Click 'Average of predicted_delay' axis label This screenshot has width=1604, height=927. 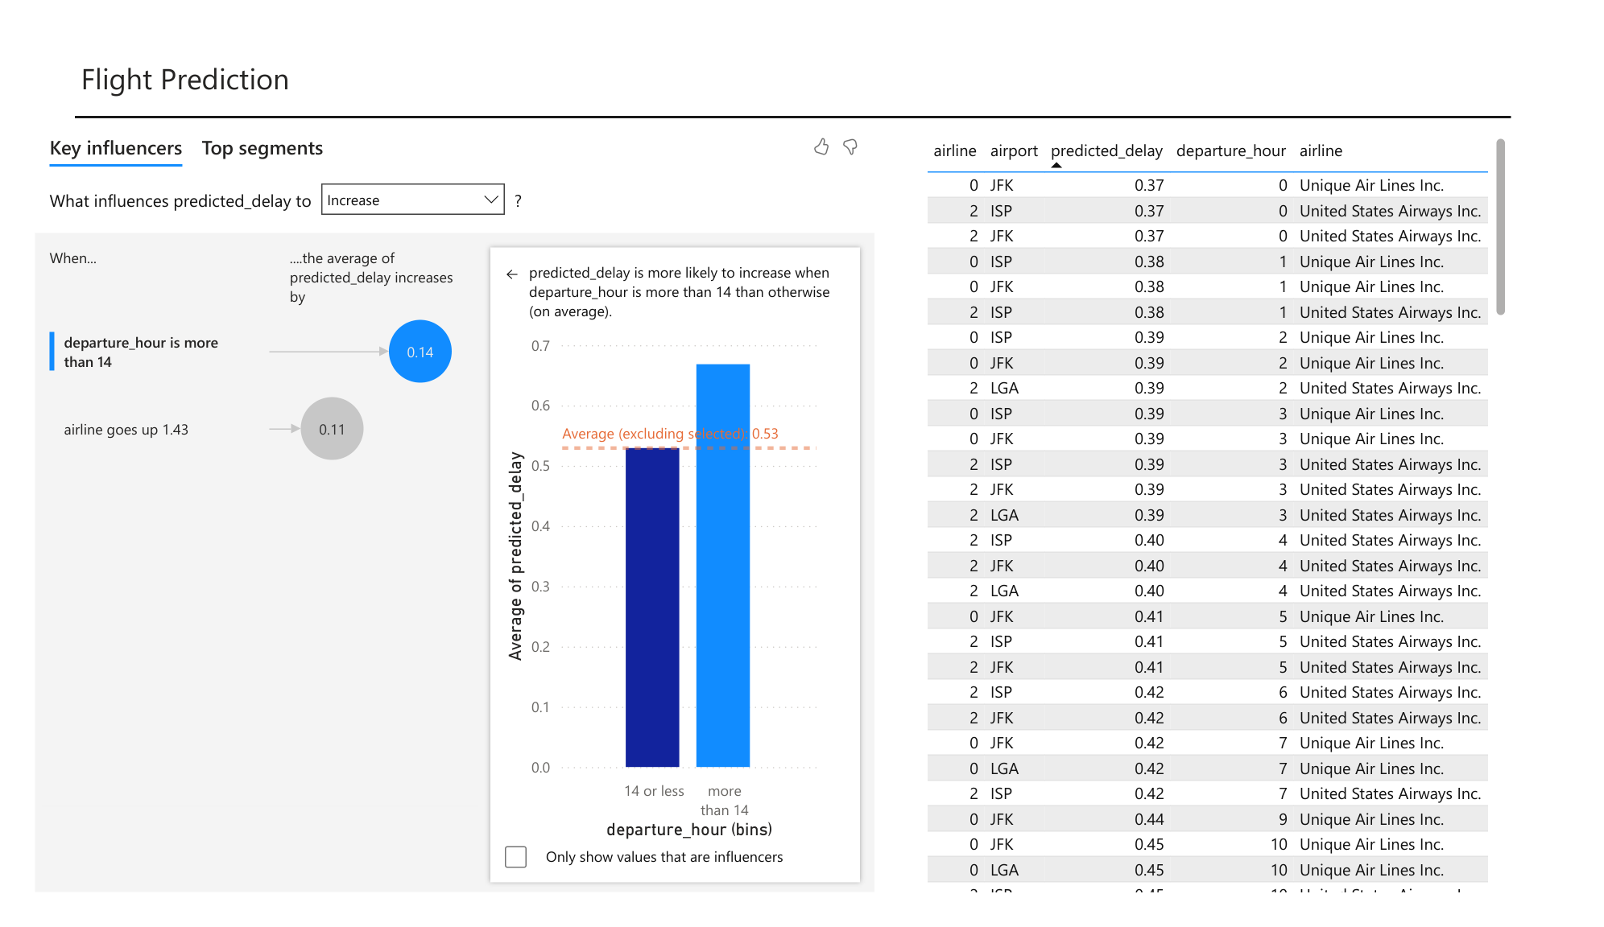[515, 556]
